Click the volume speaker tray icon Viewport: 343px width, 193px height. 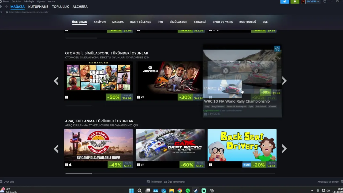pyautogui.click(x=328, y=191)
